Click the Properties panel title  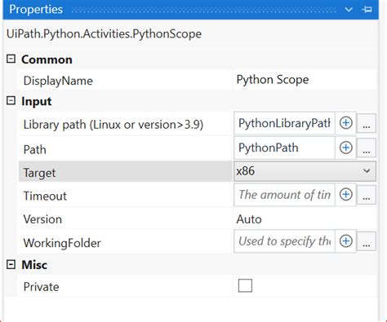(36, 10)
